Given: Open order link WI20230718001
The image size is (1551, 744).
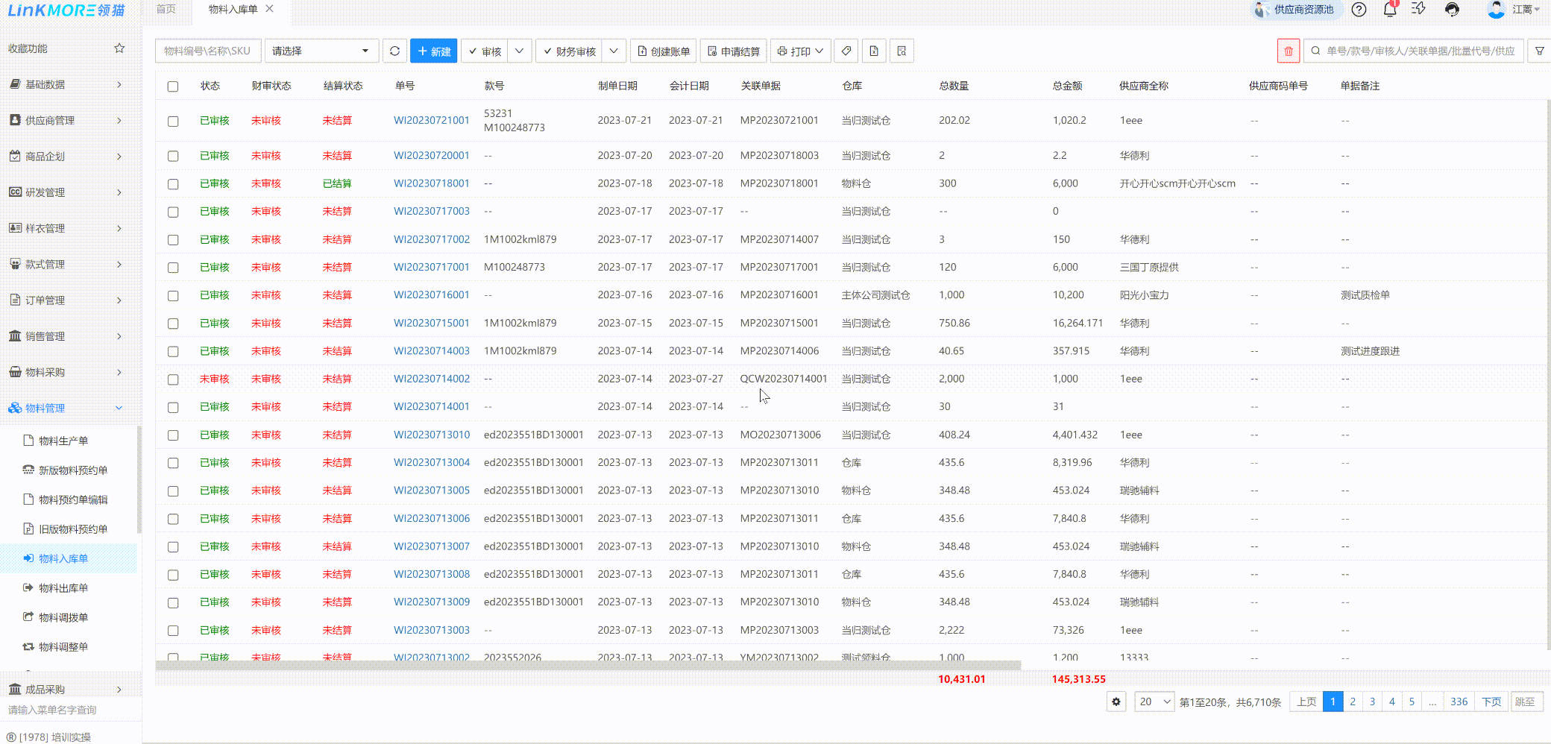Looking at the screenshot, I should [432, 183].
